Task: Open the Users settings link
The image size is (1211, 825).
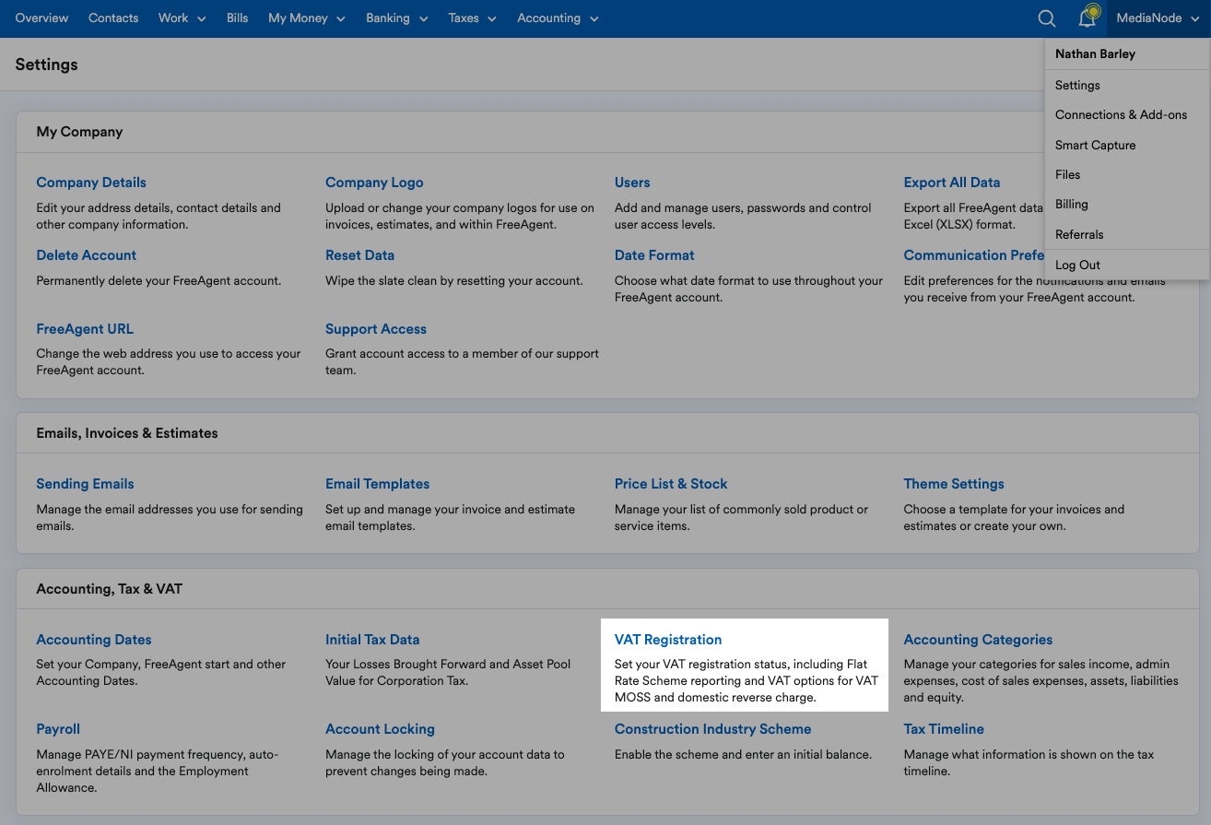Action: (x=632, y=183)
